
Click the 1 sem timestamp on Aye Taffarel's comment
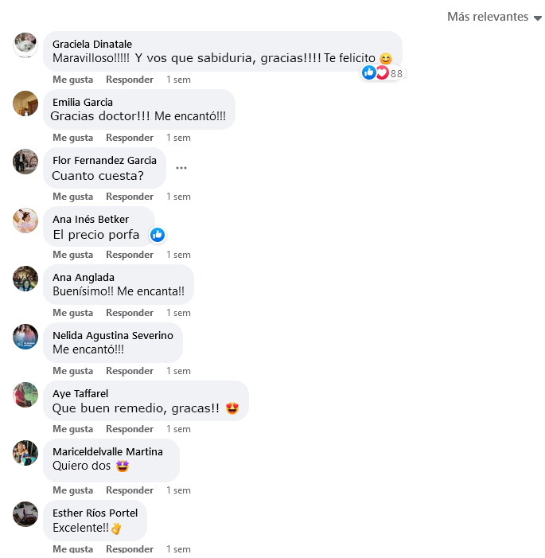tap(178, 429)
